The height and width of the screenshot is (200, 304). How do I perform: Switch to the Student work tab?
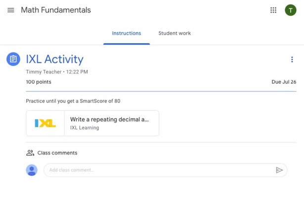click(x=174, y=33)
